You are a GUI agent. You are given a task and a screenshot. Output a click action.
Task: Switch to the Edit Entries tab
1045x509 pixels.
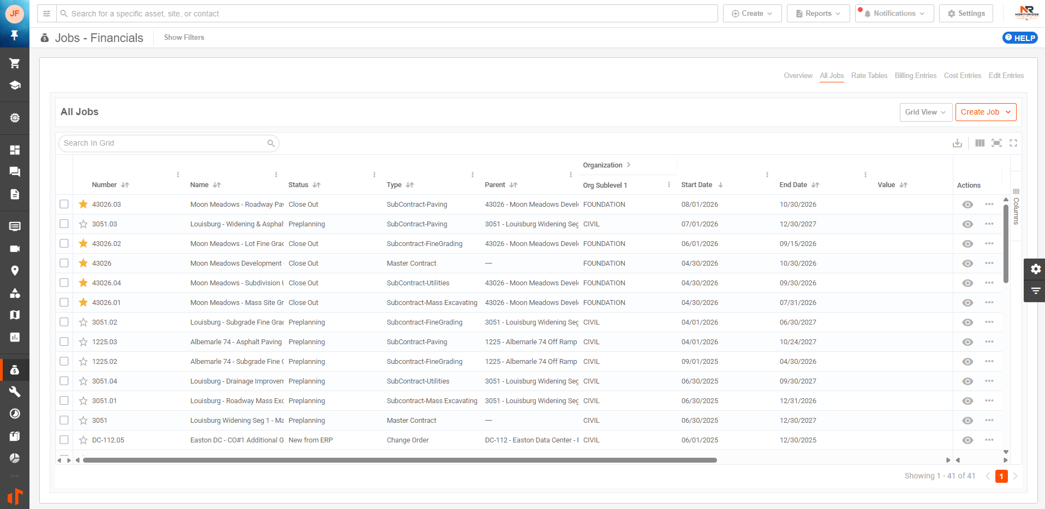tap(1006, 76)
